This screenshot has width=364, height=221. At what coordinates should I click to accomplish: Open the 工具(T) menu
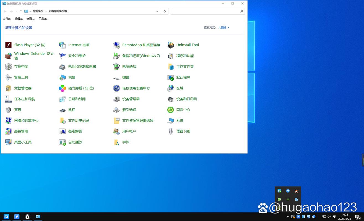(x=43, y=19)
